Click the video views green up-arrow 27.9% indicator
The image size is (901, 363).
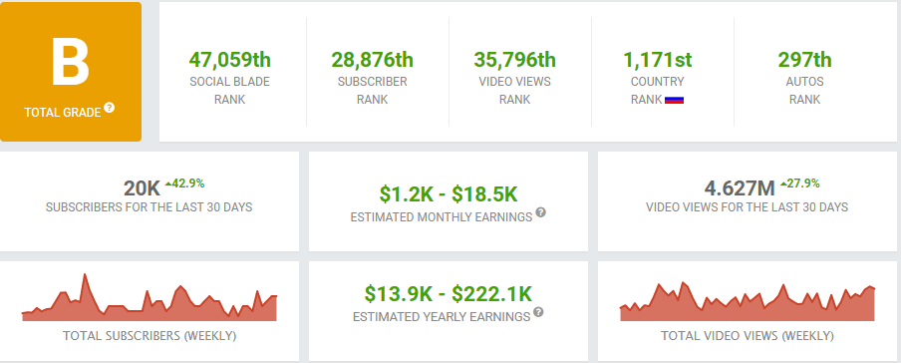tap(800, 184)
